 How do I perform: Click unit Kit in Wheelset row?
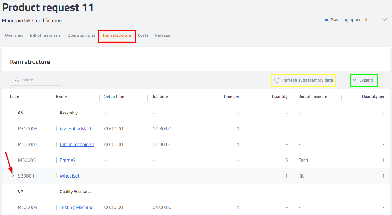click(x=301, y=176)
